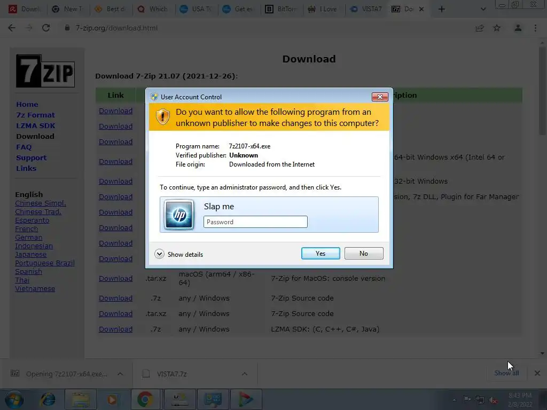Open menu arrow for VISTA7.7z download
The width and height of the screenshot is (547, 410).
(x=245, y=374)
